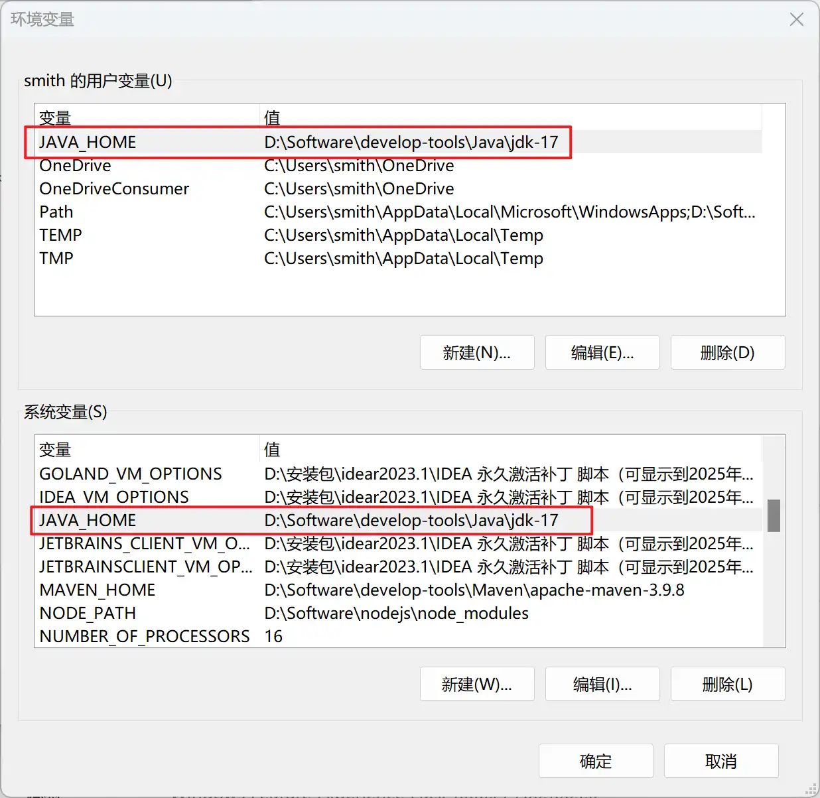
Task: Select NODE_PATH system variable
Action: coord(398,613)
